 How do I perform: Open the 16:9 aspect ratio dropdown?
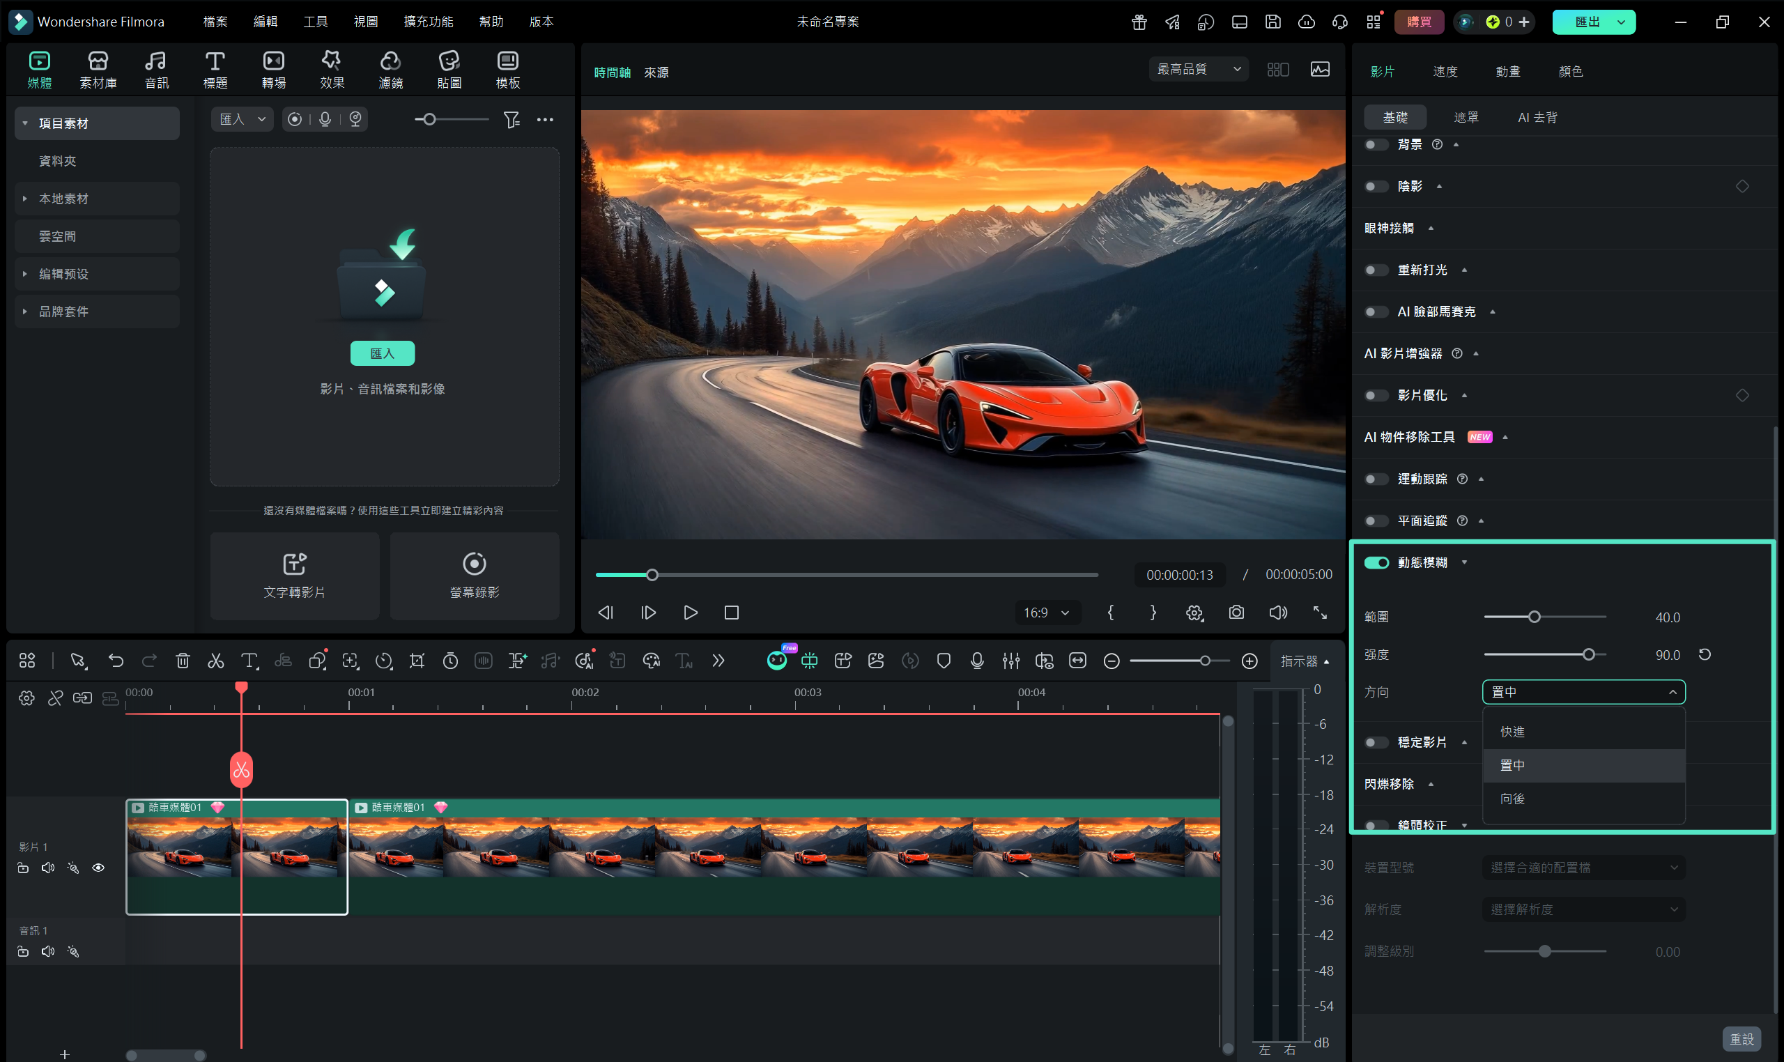point(1047,613)
